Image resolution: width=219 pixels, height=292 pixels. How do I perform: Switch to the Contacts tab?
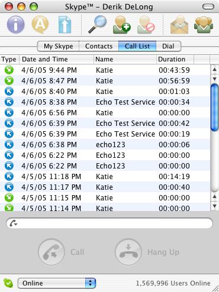pyautogui.click(x=99, y=46)
